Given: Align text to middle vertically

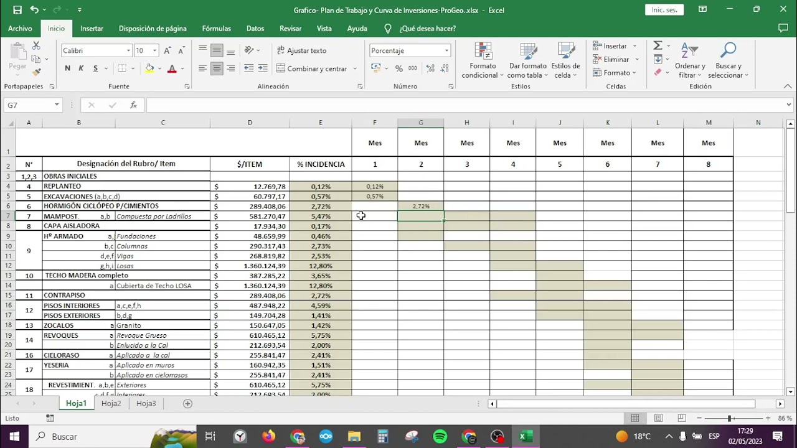Looking at the screenshot, I should click(217, 50).
